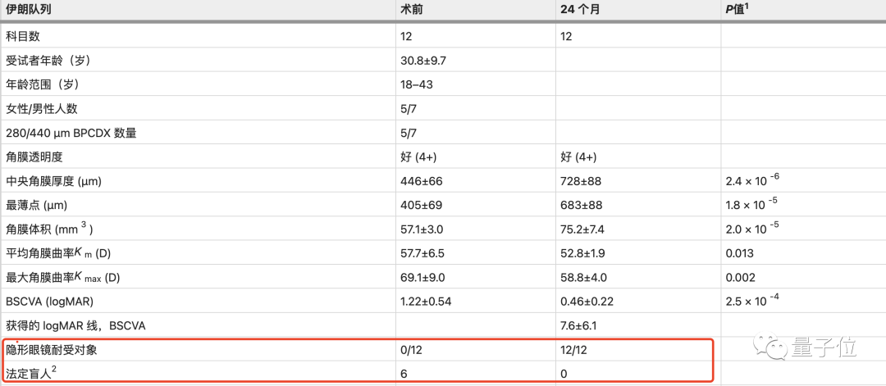The width and height of the screenshot is (886, 386).
Task: Click the 30.8±9.7 age value
Action: click(x=423, y=61)
